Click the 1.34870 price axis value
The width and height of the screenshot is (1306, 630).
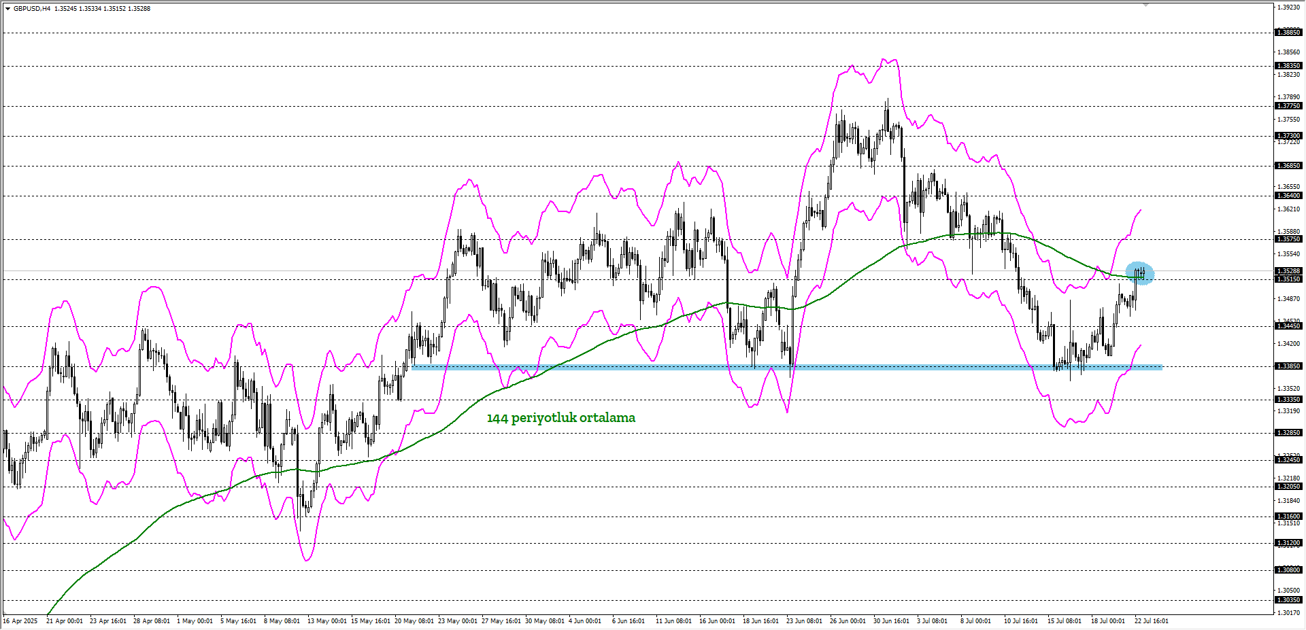click(x=1288, y=299)
